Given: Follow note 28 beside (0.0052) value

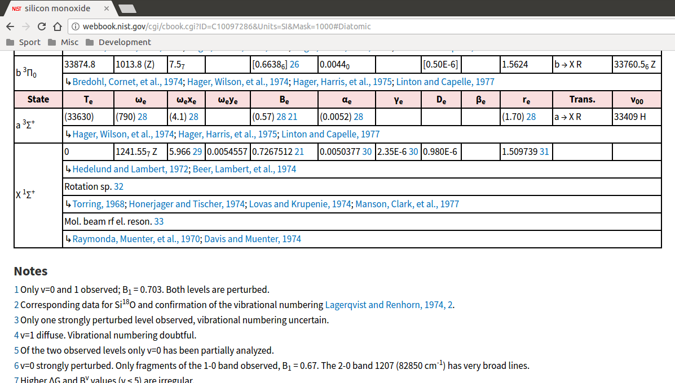Looking at the screenshot, I should tap(359, 117).
